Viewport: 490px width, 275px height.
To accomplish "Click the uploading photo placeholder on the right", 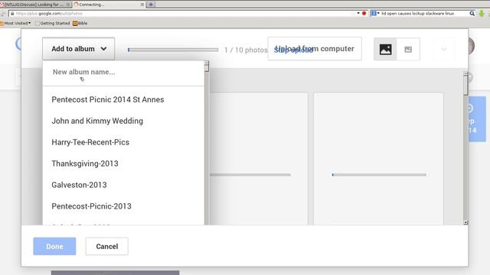I will (378, 159).
